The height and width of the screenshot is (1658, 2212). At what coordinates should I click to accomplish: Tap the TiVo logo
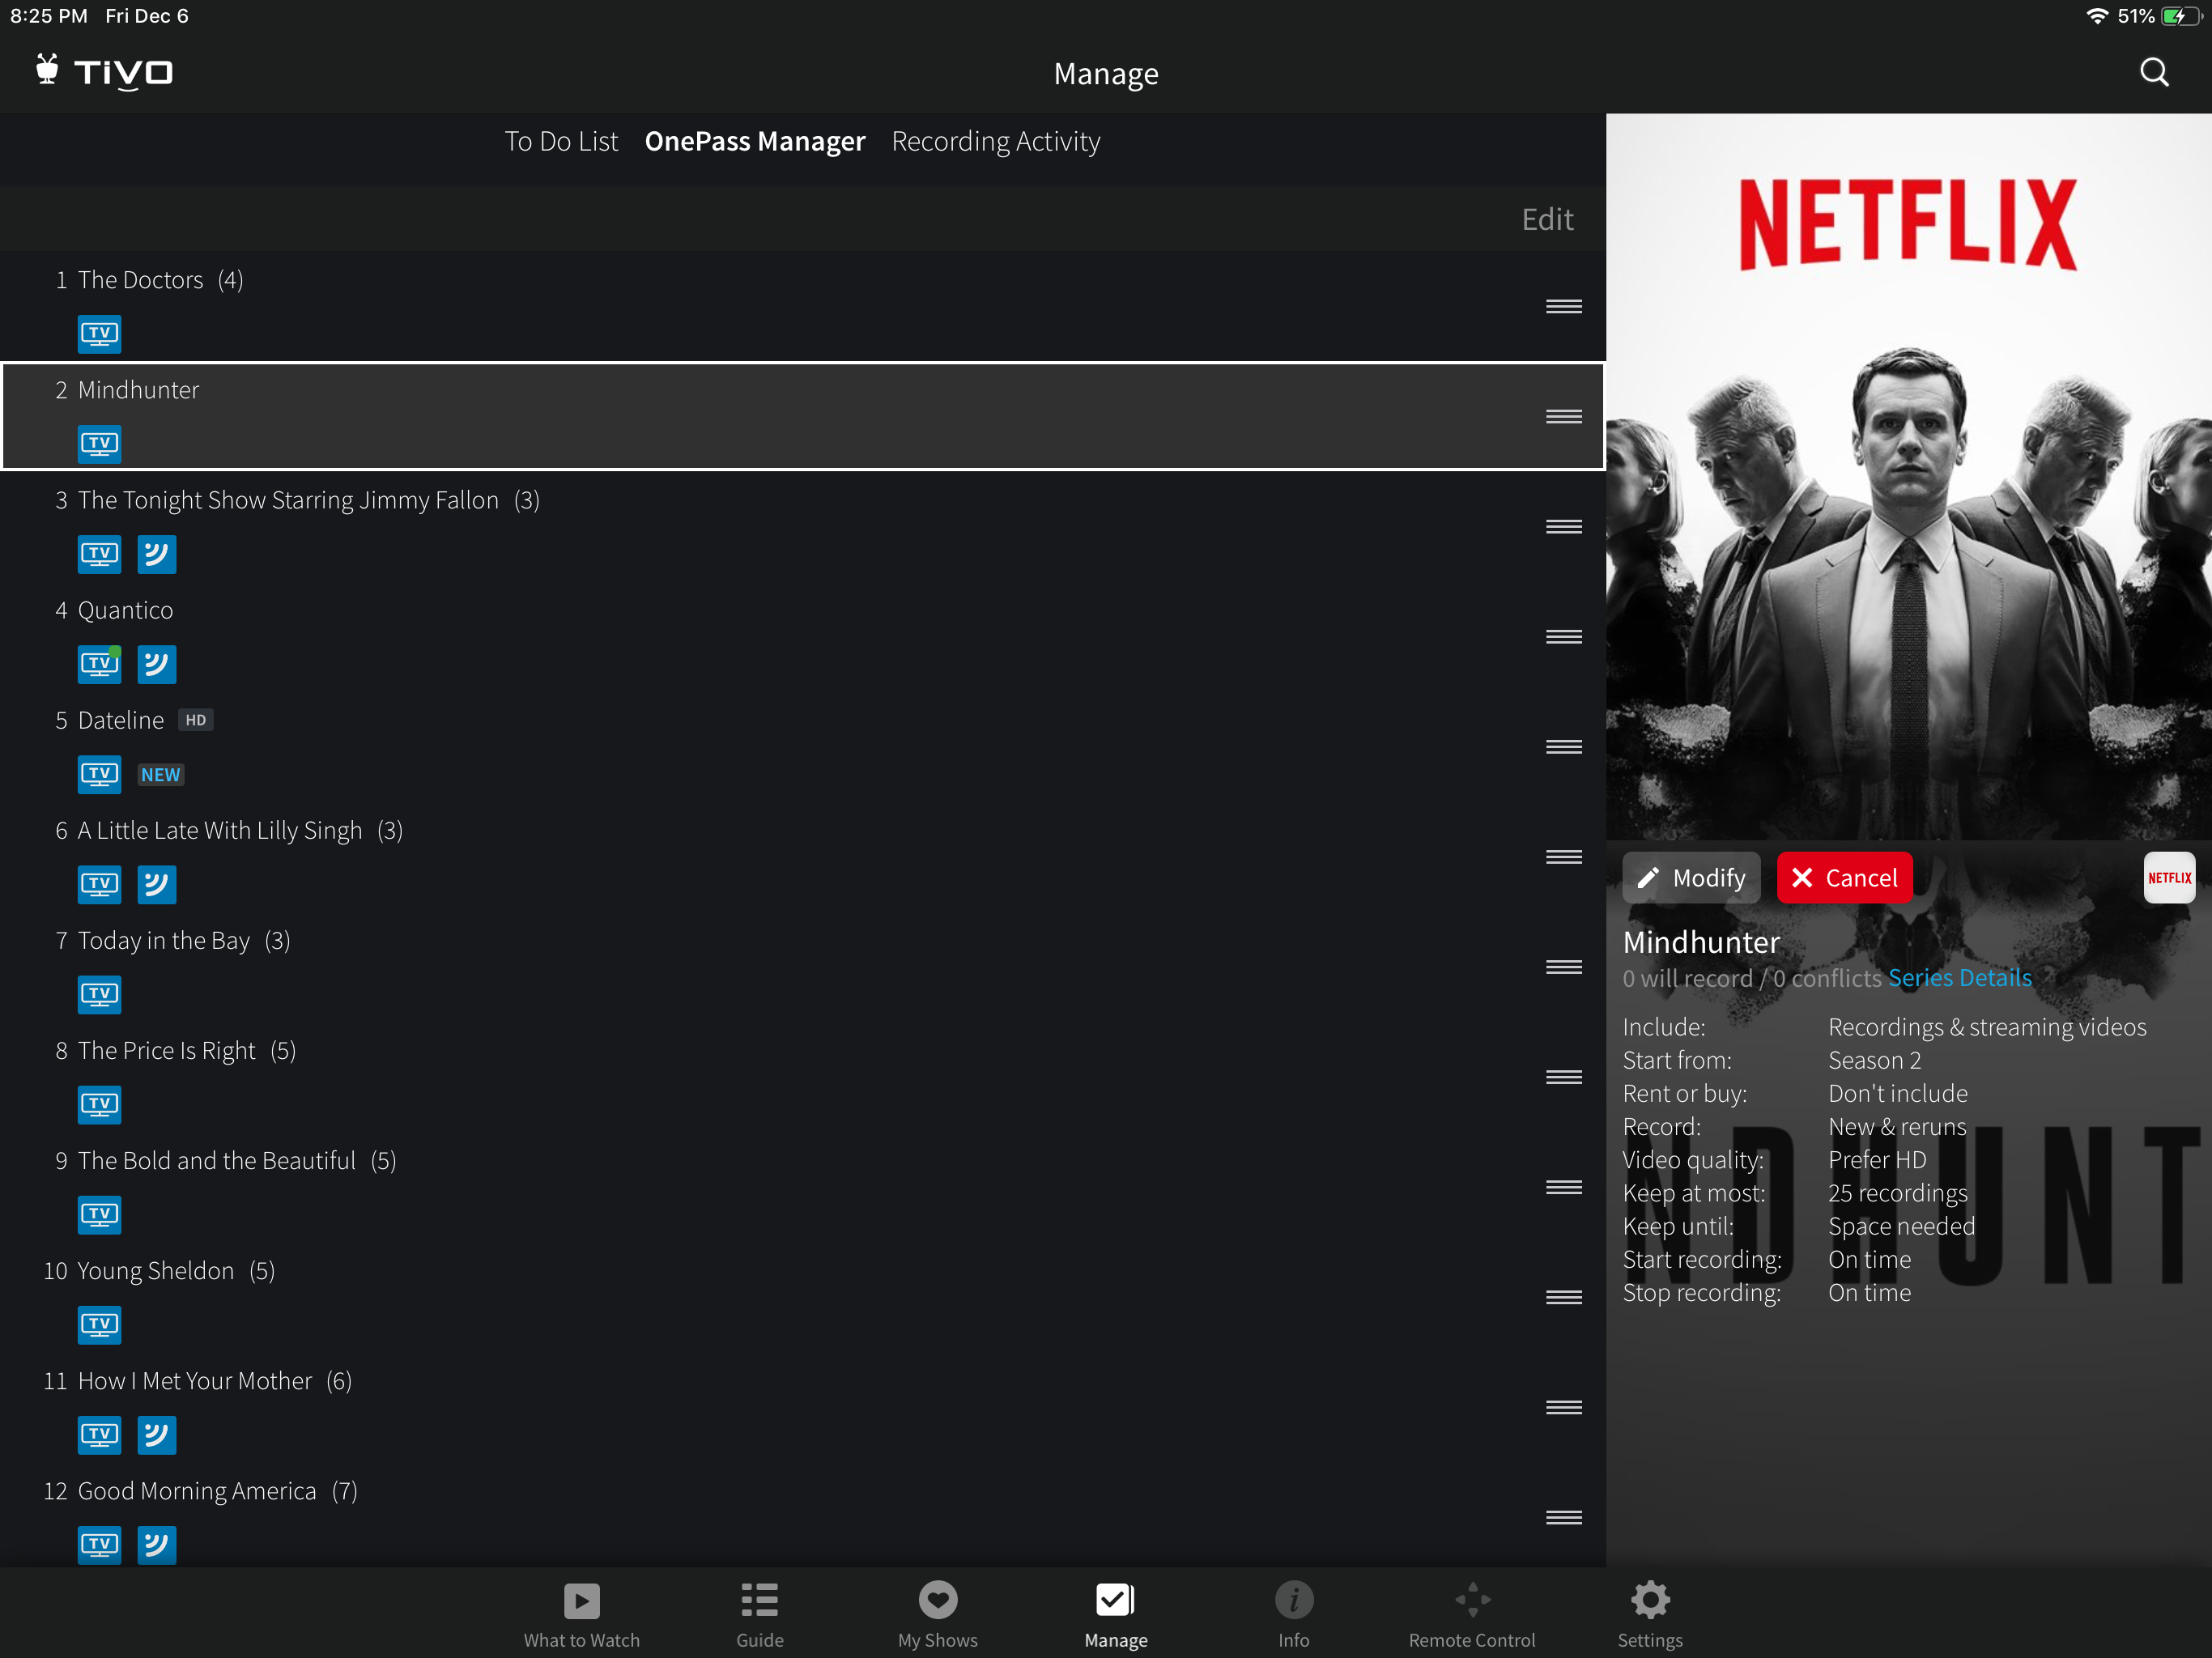(104, 72)
